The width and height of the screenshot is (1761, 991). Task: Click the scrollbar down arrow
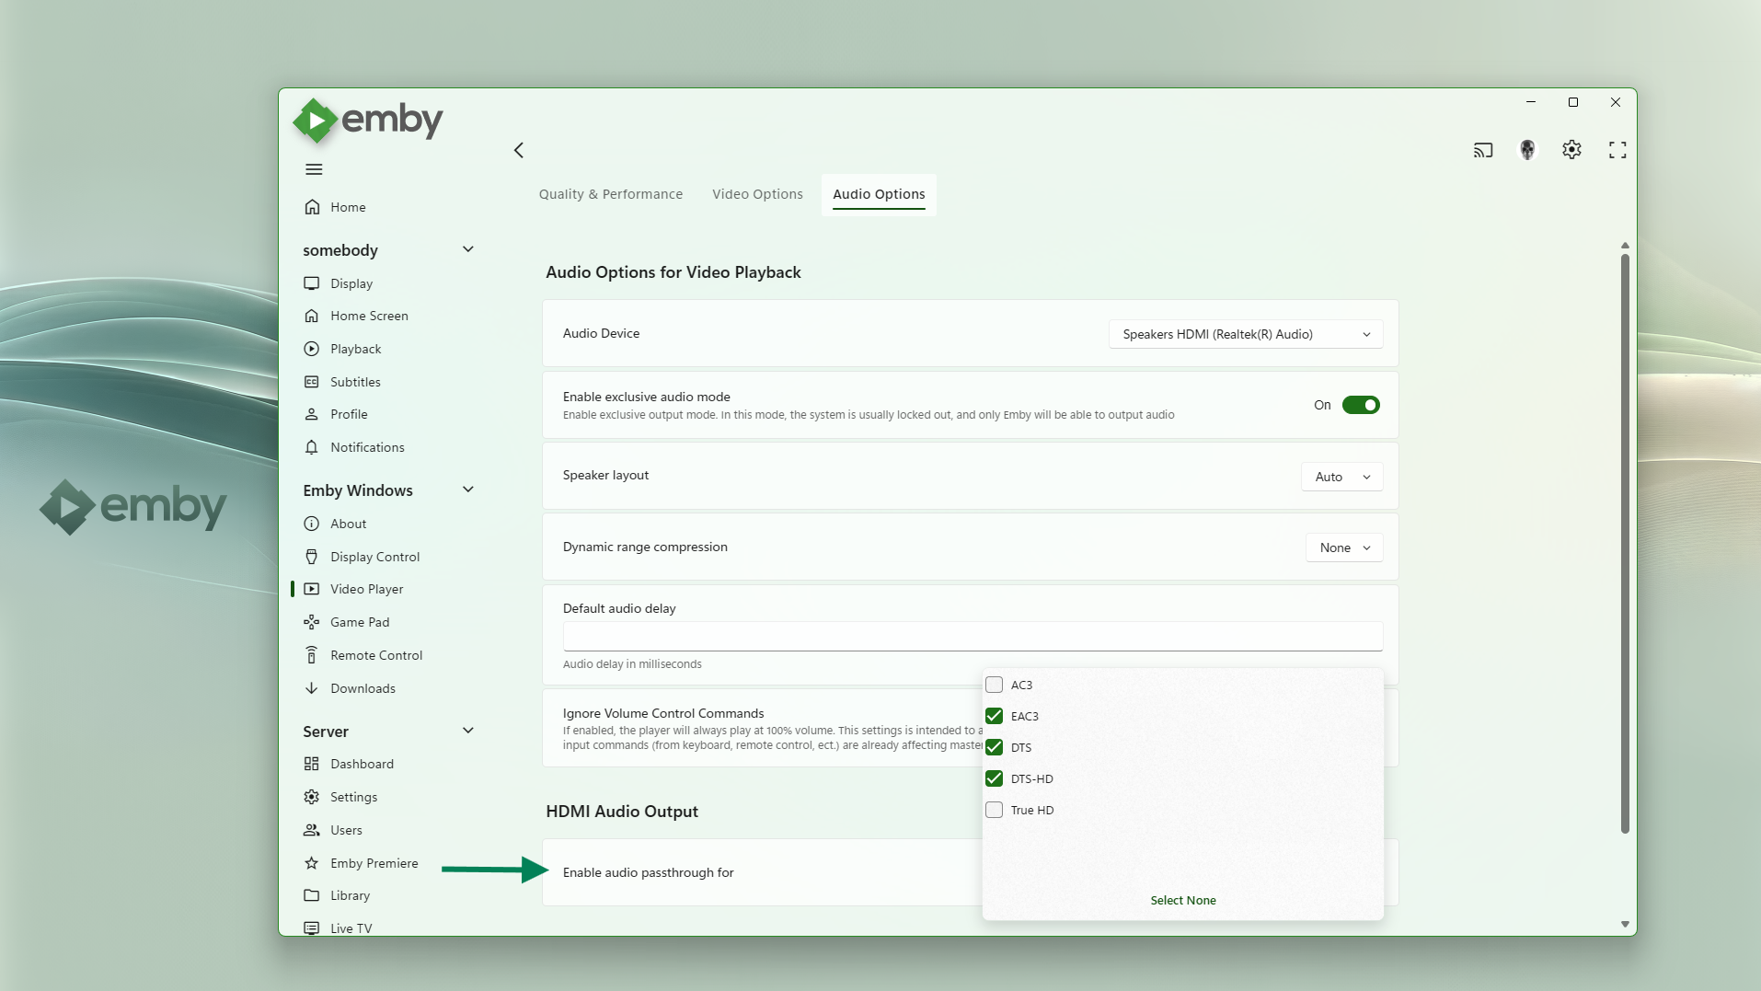pyautogui.click(x=1625, y=924)
